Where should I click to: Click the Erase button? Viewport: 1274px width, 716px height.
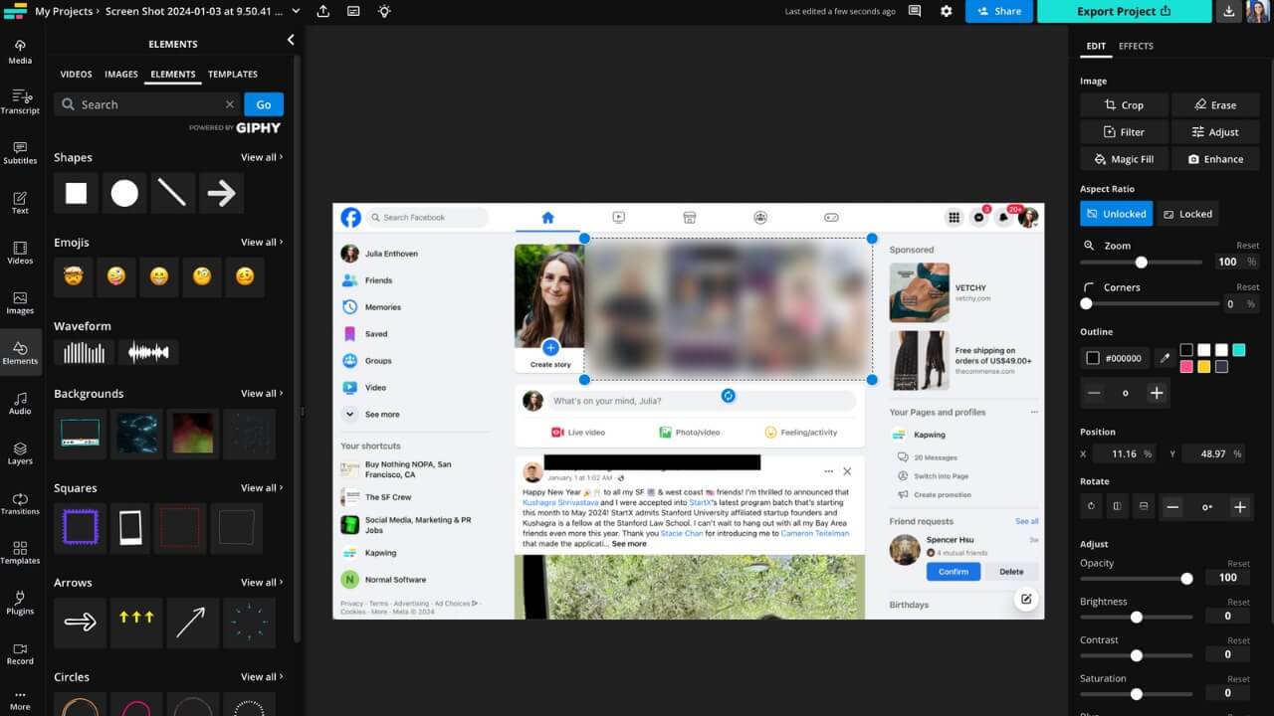1215,104
